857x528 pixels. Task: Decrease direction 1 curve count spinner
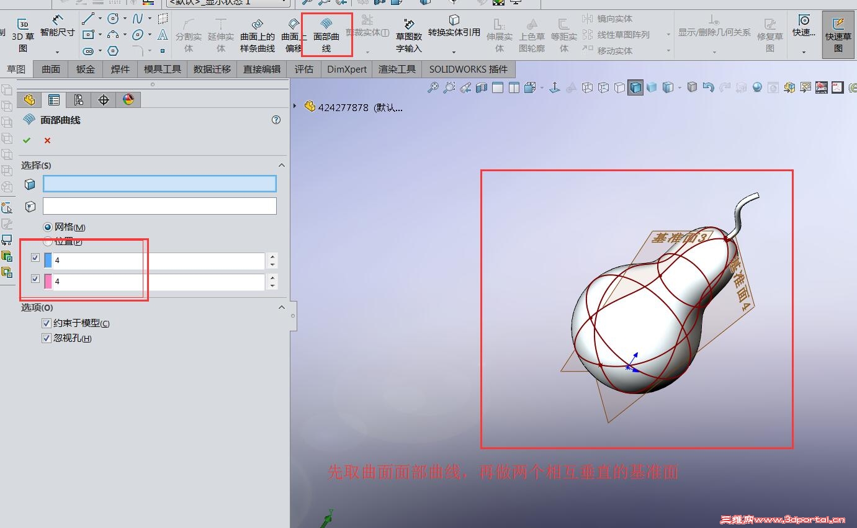273,265
